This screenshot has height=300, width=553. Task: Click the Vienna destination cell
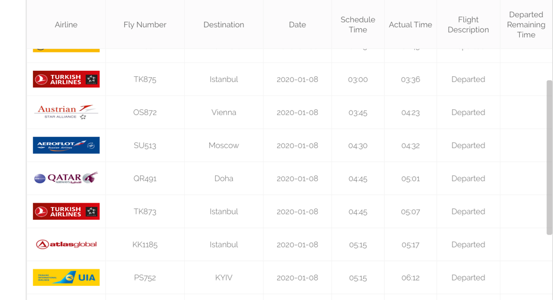pos(223,112)
